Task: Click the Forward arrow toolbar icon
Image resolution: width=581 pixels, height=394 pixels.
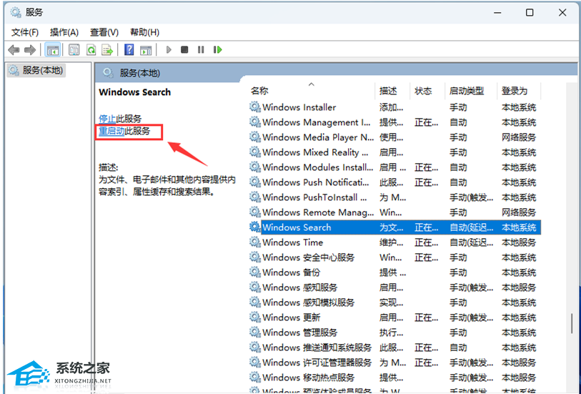Action: pos(29,49)
